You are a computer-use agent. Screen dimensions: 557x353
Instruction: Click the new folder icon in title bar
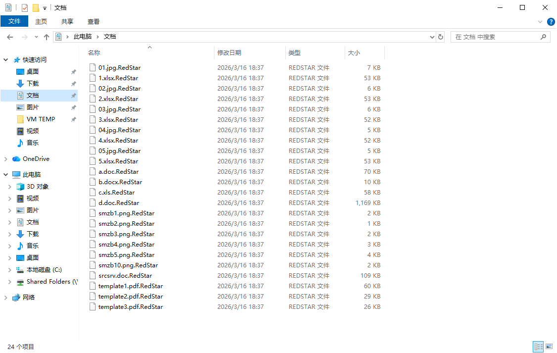[36, 7]
